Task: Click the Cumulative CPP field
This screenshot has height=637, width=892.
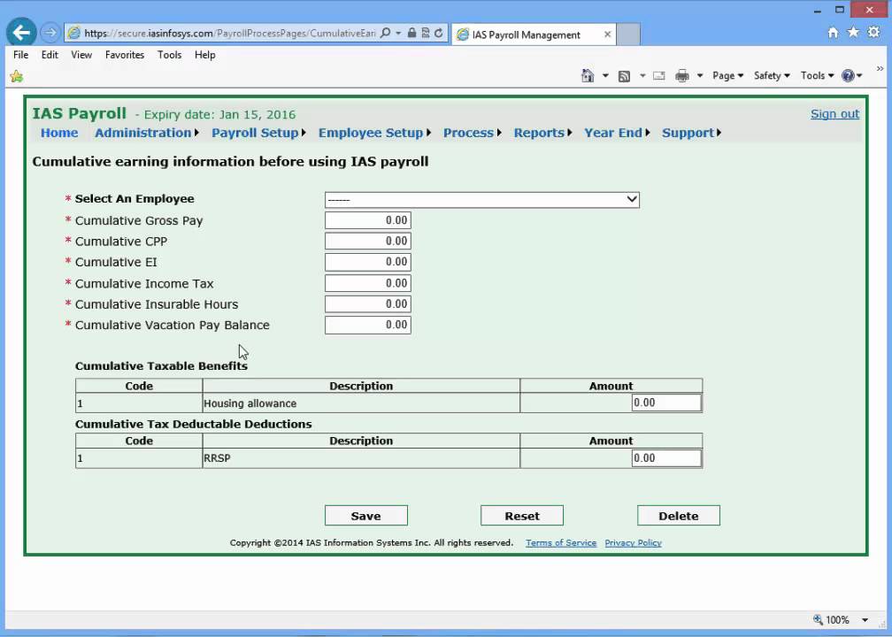Action: click(x=367, y=241)
